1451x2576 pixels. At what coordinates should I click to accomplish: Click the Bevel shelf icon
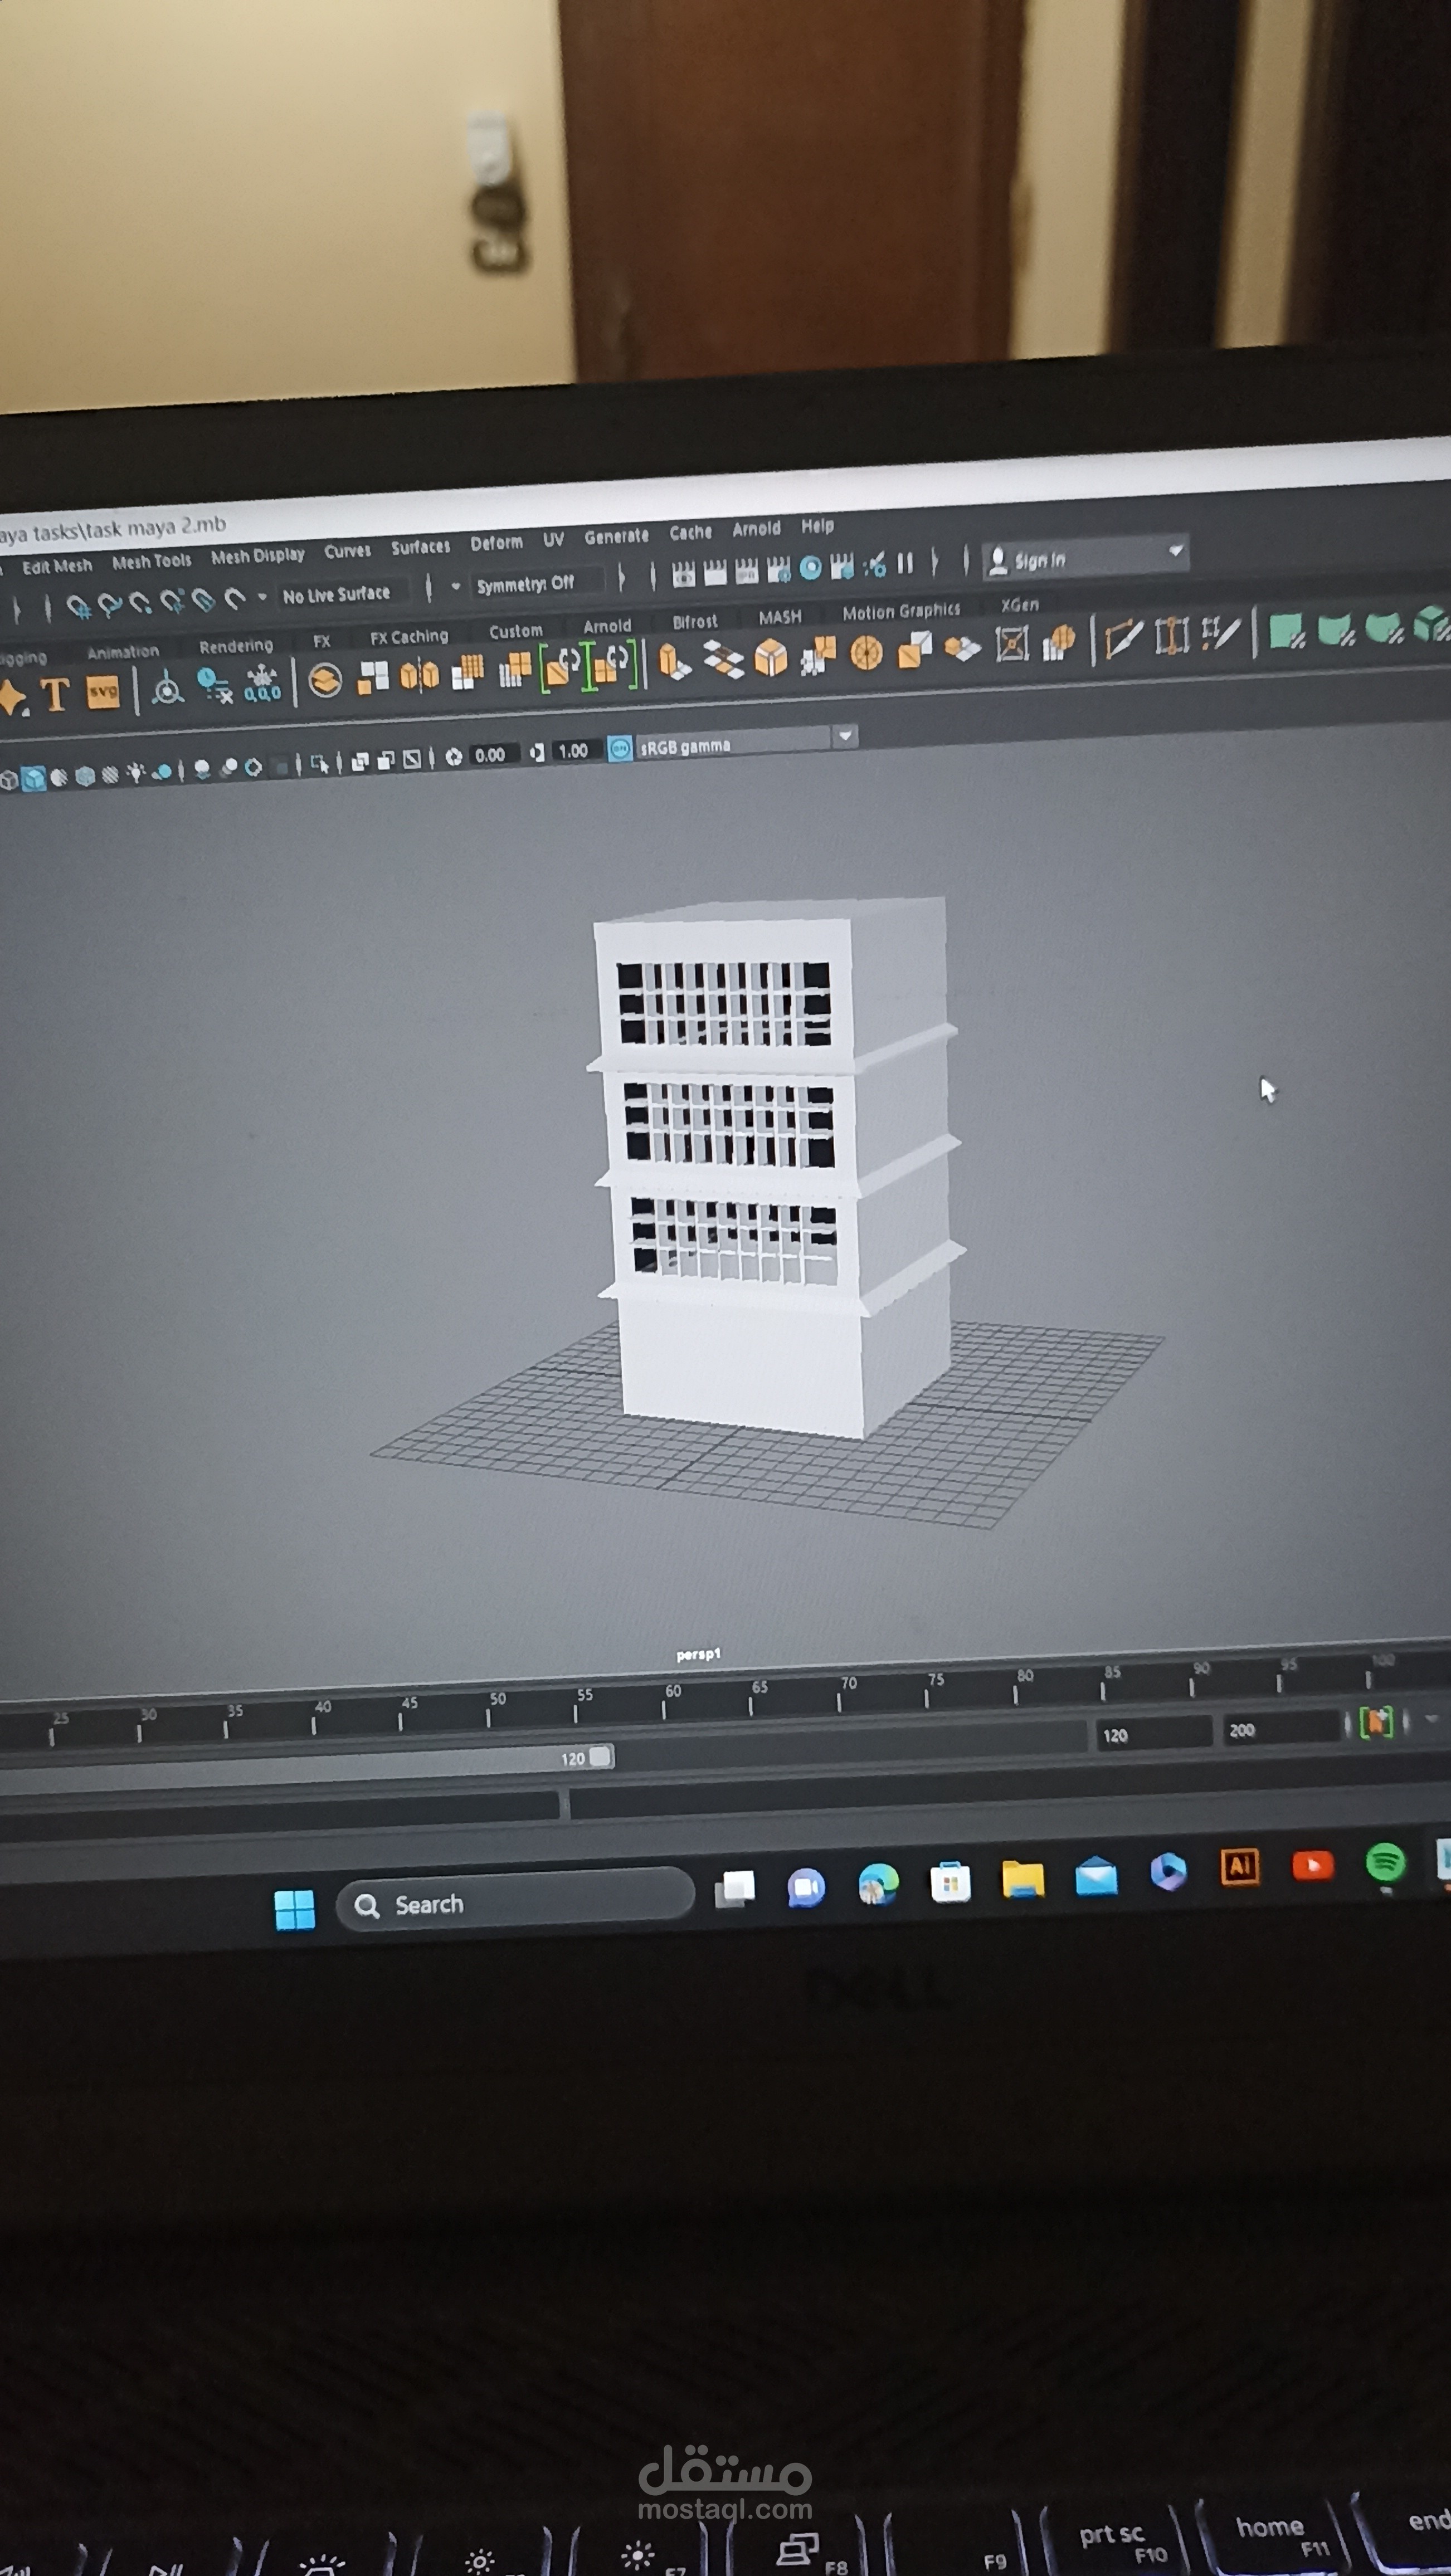point(770,657)
